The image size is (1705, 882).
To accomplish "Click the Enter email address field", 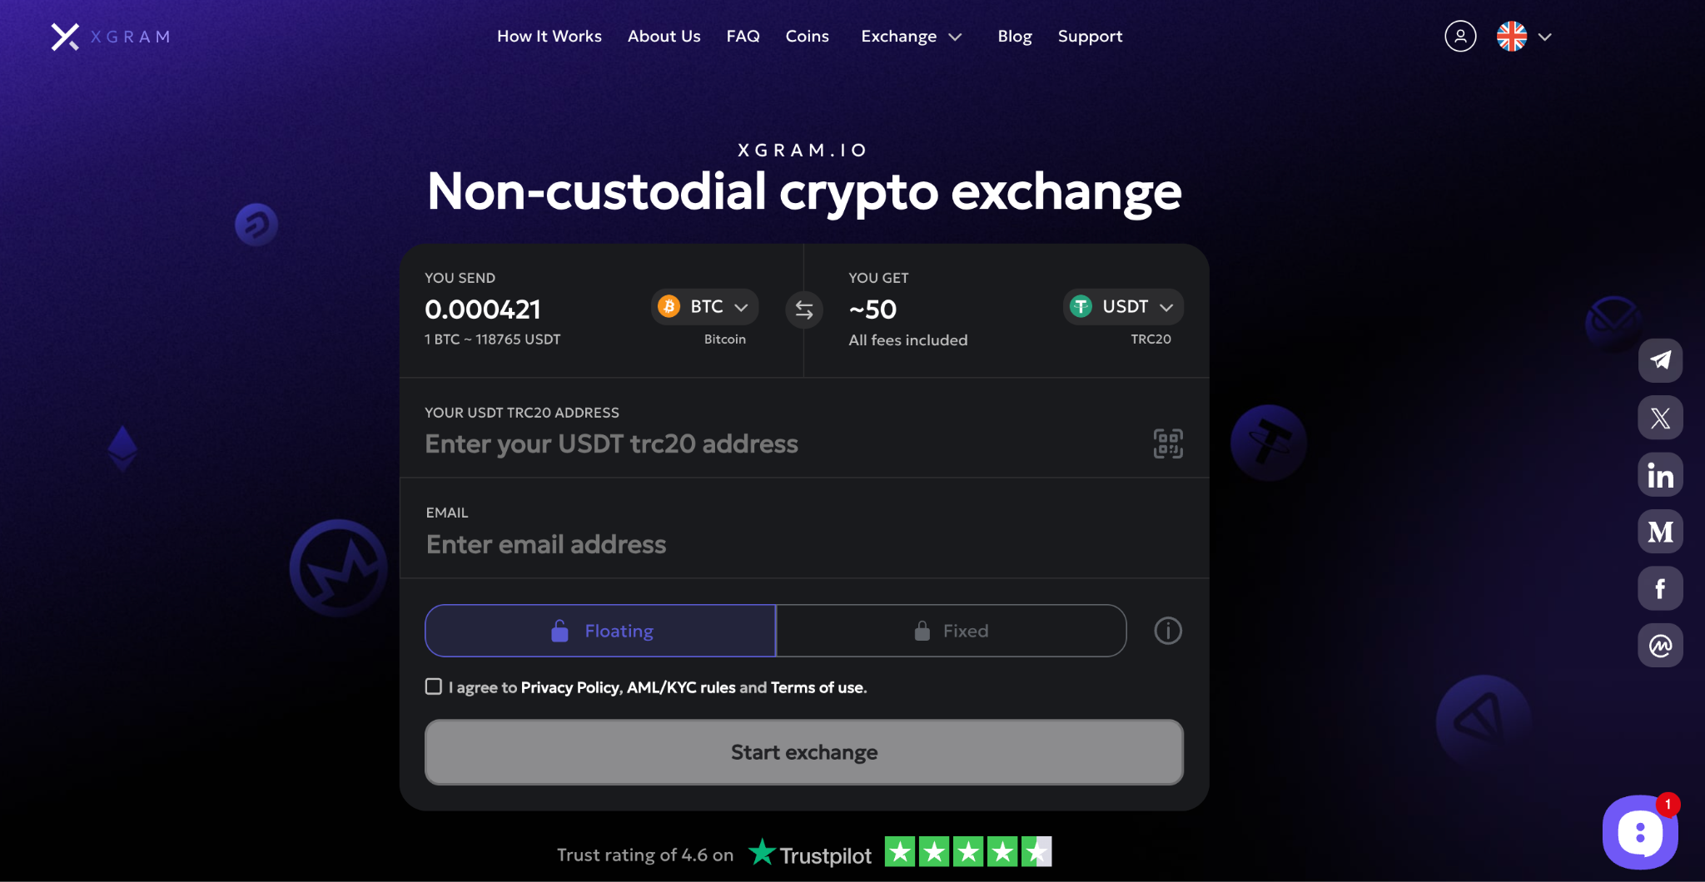I will click(803, 544).
